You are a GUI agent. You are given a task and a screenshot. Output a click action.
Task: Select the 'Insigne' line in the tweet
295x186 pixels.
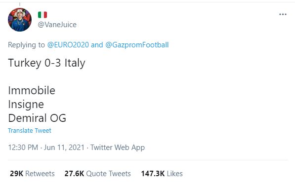[x=26, y=104]
